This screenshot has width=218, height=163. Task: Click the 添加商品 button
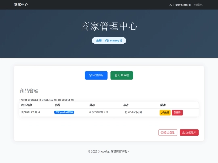(96, 75)
